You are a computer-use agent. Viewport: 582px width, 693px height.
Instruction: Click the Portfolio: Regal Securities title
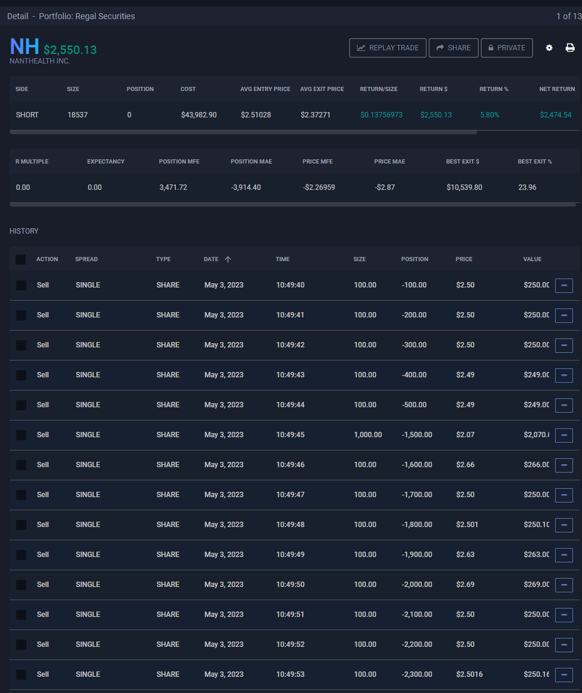click(87, 16)
